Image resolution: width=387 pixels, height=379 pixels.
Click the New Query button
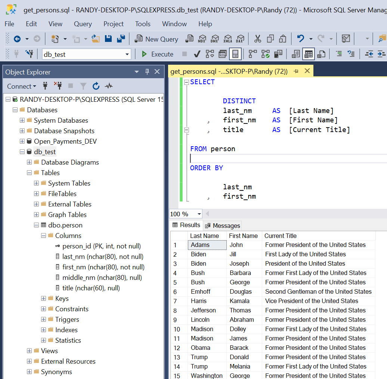pos(157,39)
